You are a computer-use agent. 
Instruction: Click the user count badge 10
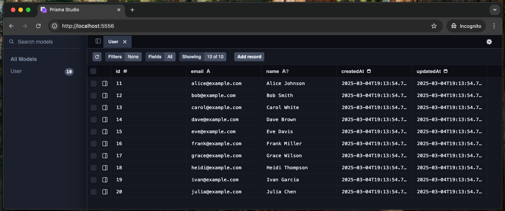(x=69, y=71)
